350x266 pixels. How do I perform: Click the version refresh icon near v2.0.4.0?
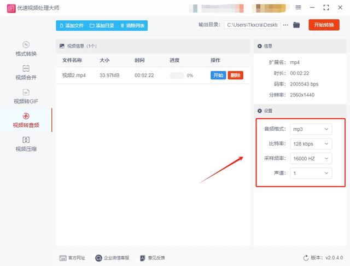(x=306, y=258)
